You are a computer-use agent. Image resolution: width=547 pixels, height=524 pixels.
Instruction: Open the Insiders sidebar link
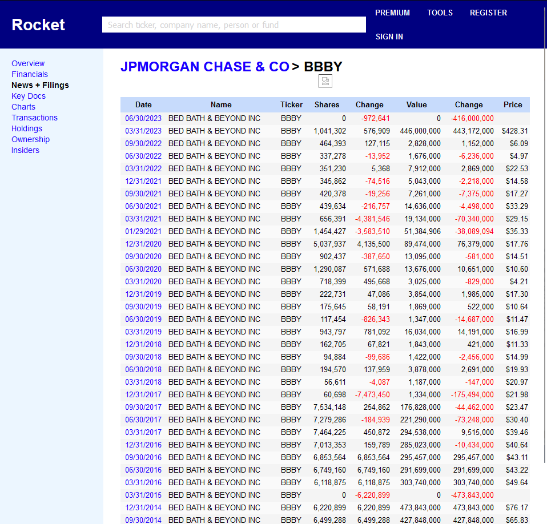point(25,150)
